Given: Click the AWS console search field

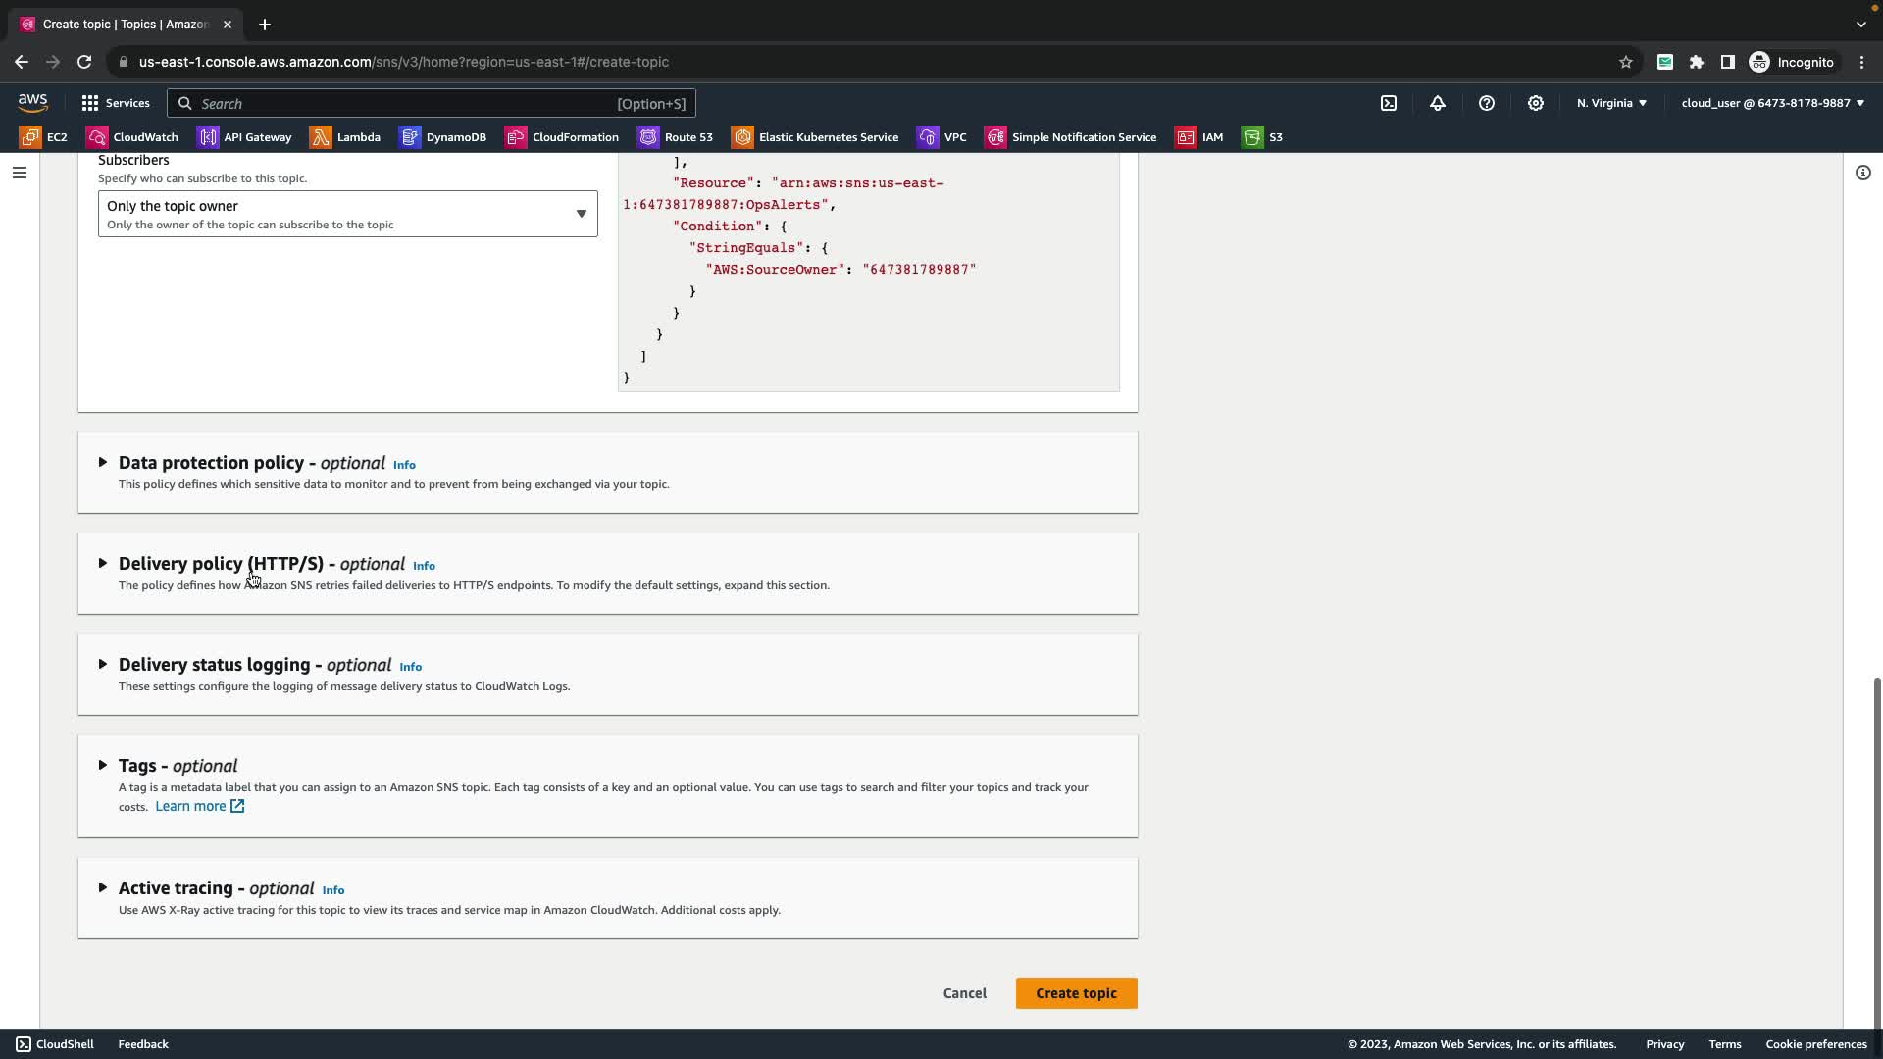Looking at the screenshot, I should (x=432, y=103).
